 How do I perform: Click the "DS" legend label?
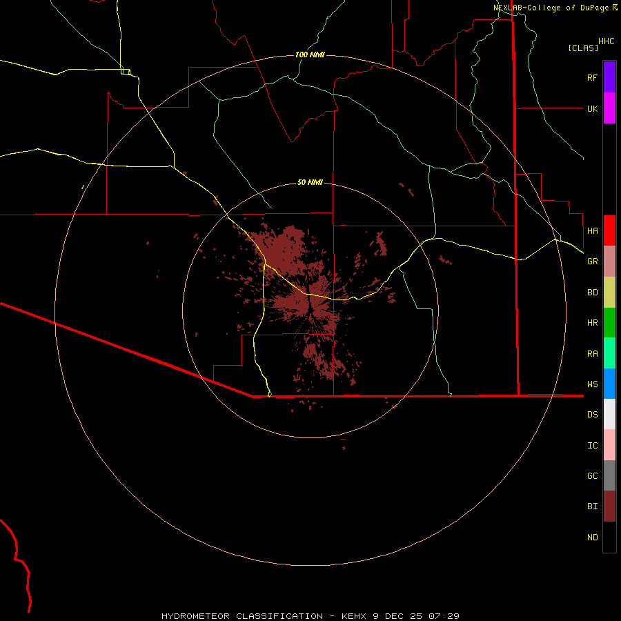pos(592,415)
